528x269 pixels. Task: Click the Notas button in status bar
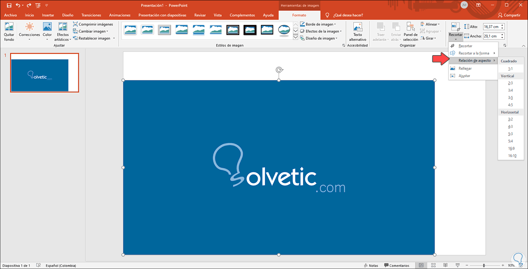coord(371,265)
